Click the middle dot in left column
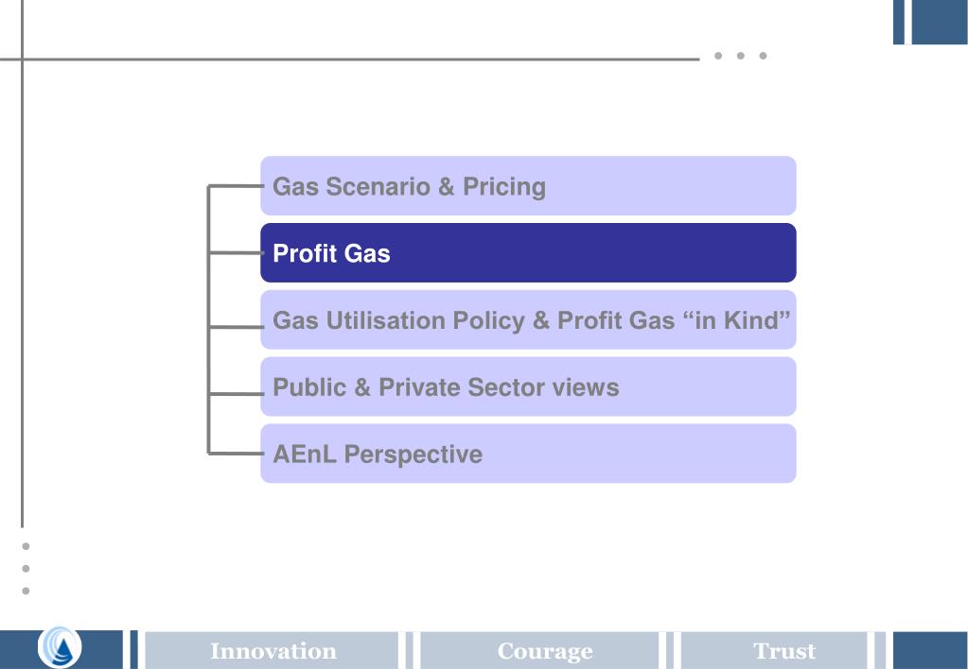 (x=26, y=569)
